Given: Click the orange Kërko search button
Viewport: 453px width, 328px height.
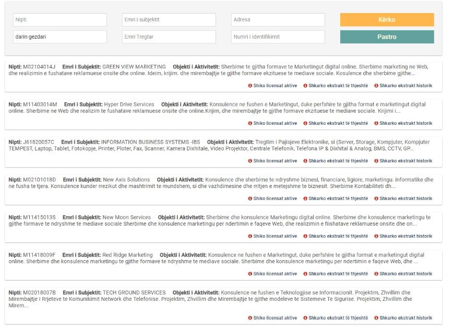Looking at the screenshot, I should coord(387,20).
